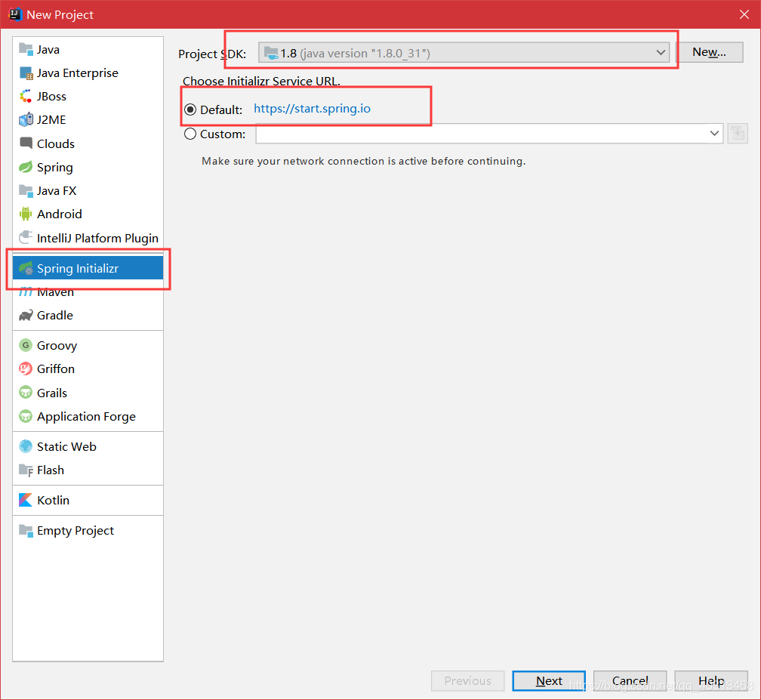
Task: Select the Application Forge label
Action: (x=86, y=417)
